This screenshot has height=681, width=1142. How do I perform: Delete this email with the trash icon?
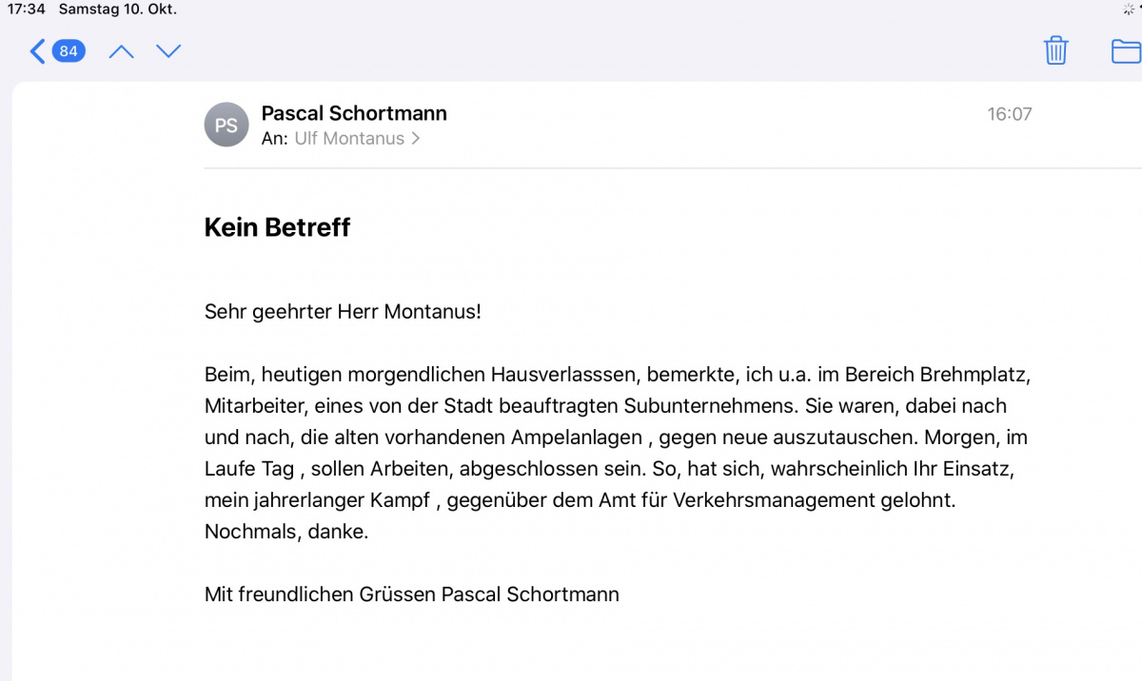coord(1056,50)
